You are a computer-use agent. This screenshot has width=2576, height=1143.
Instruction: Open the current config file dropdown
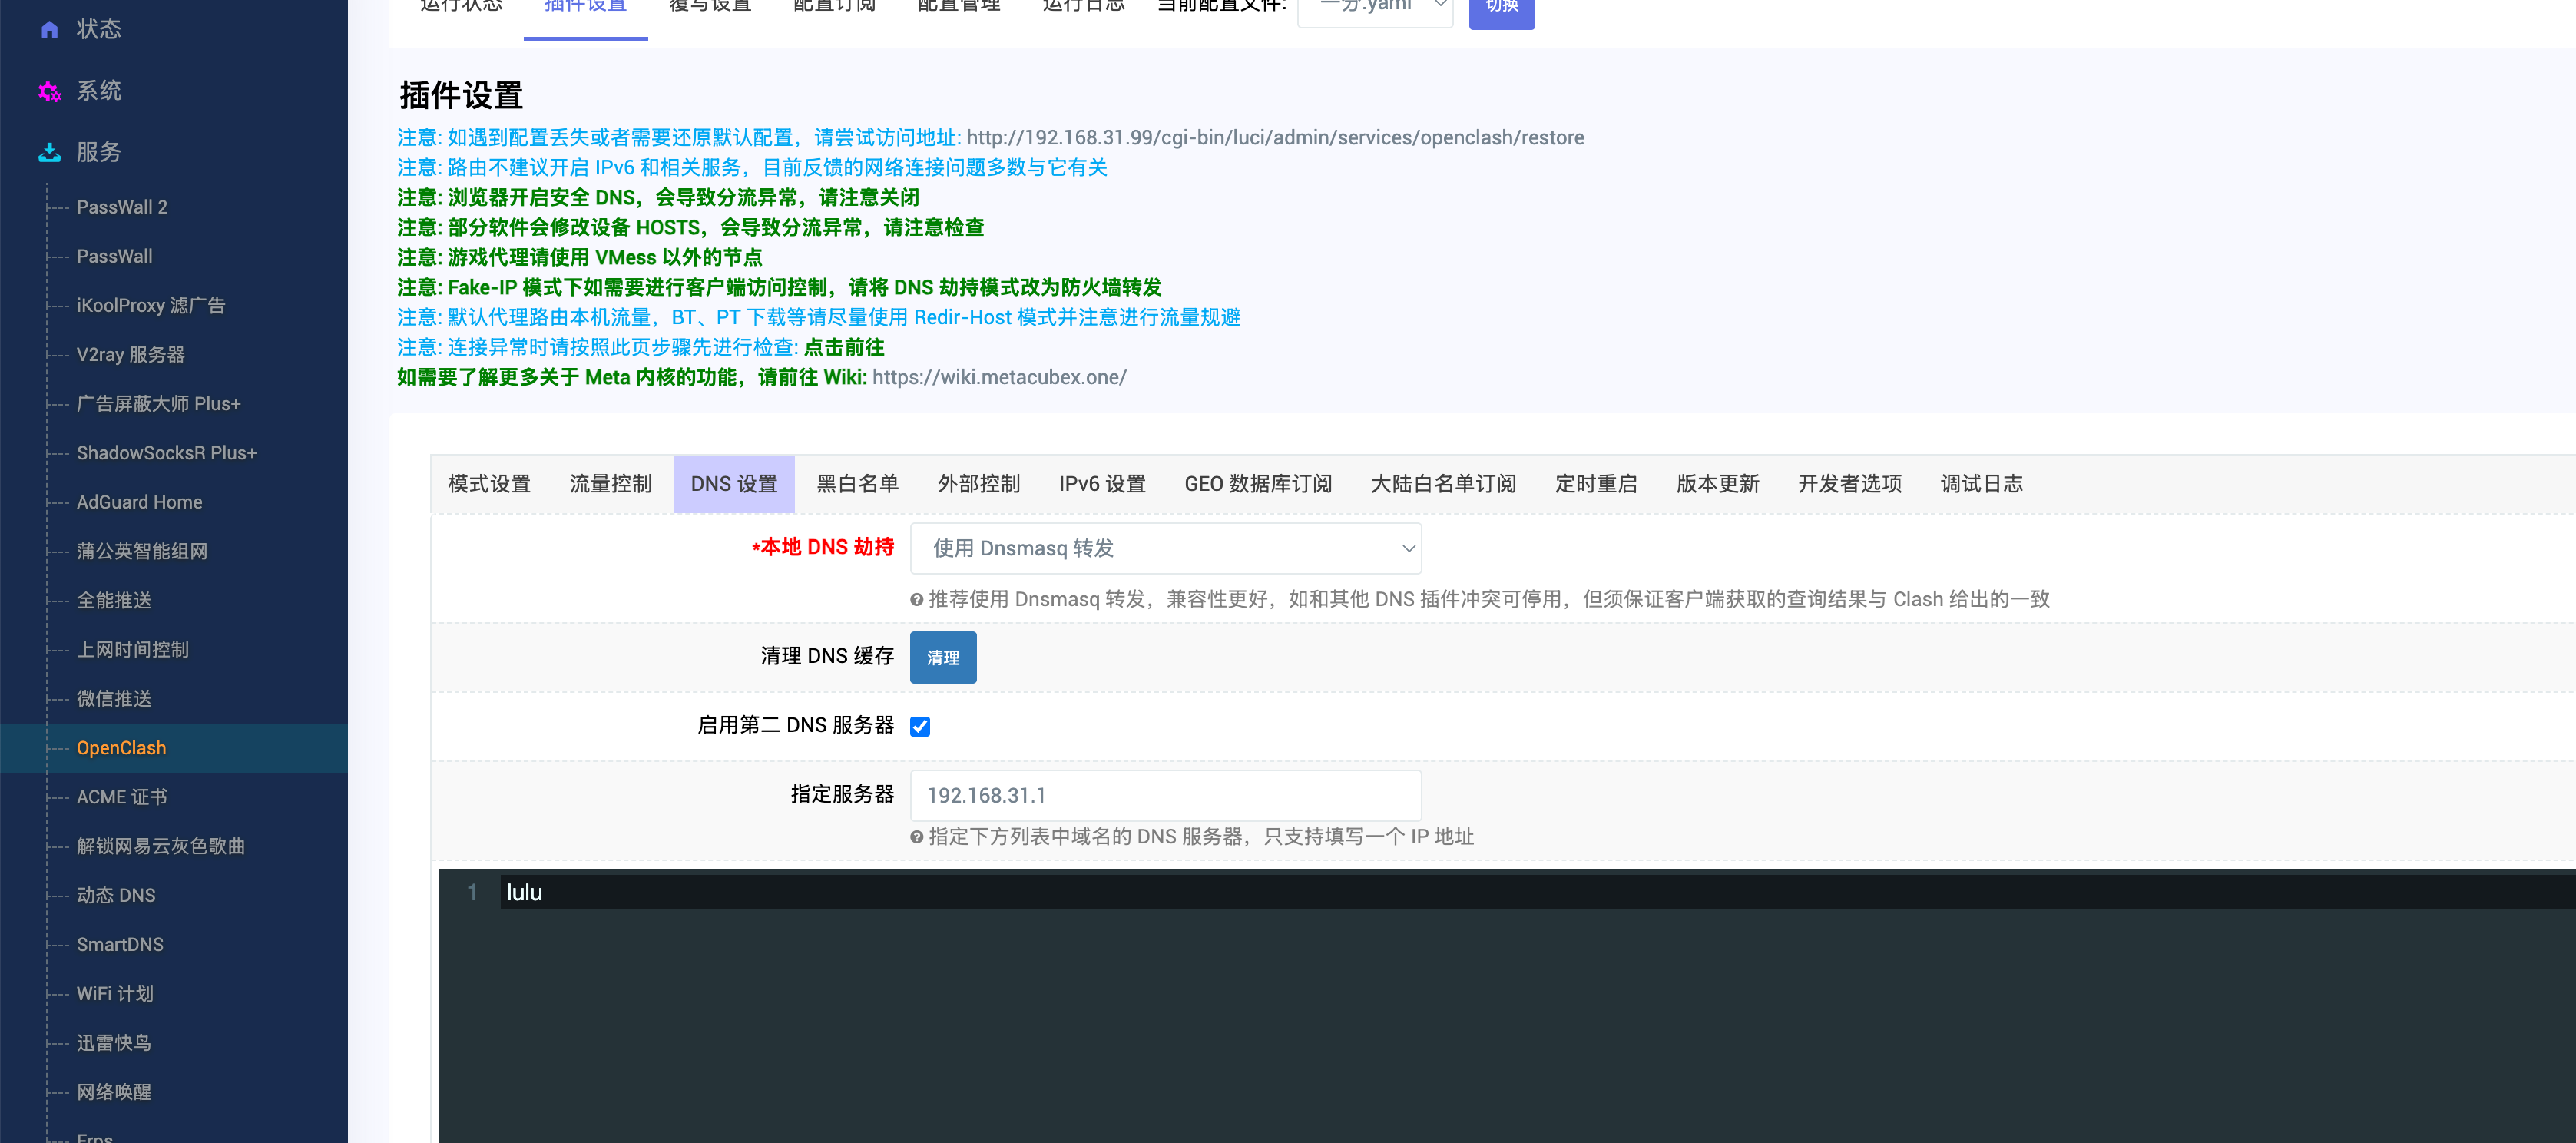(1375, 8)
